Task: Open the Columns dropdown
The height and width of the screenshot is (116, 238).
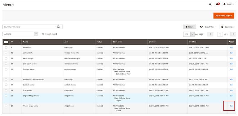Action: (227, 27)
